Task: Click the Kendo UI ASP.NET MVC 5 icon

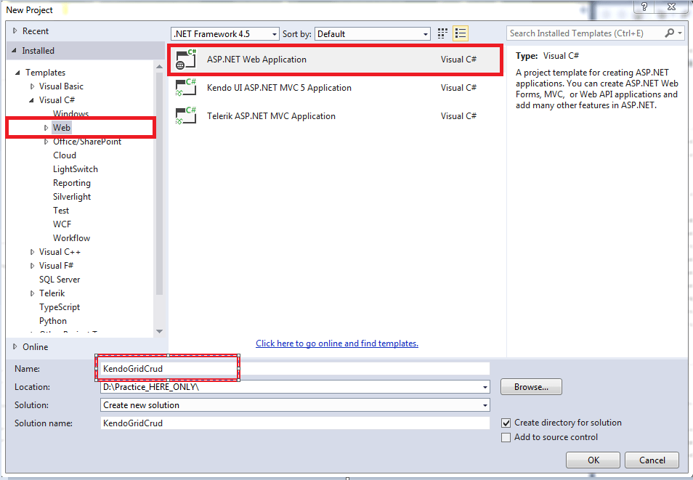Action: [186, 88]
